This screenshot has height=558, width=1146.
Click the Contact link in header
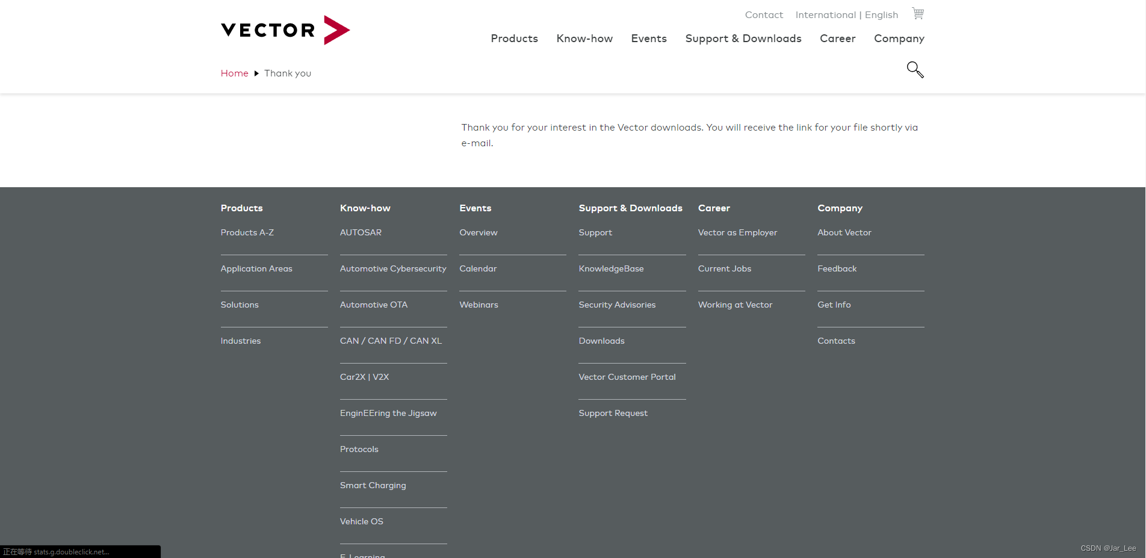[x=764, y=15]
